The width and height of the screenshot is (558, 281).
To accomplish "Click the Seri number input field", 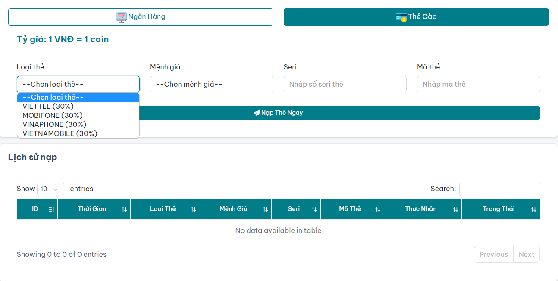I will point(345,84).
